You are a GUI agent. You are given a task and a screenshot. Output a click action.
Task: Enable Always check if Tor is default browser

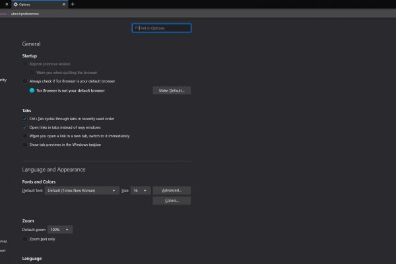25,81
